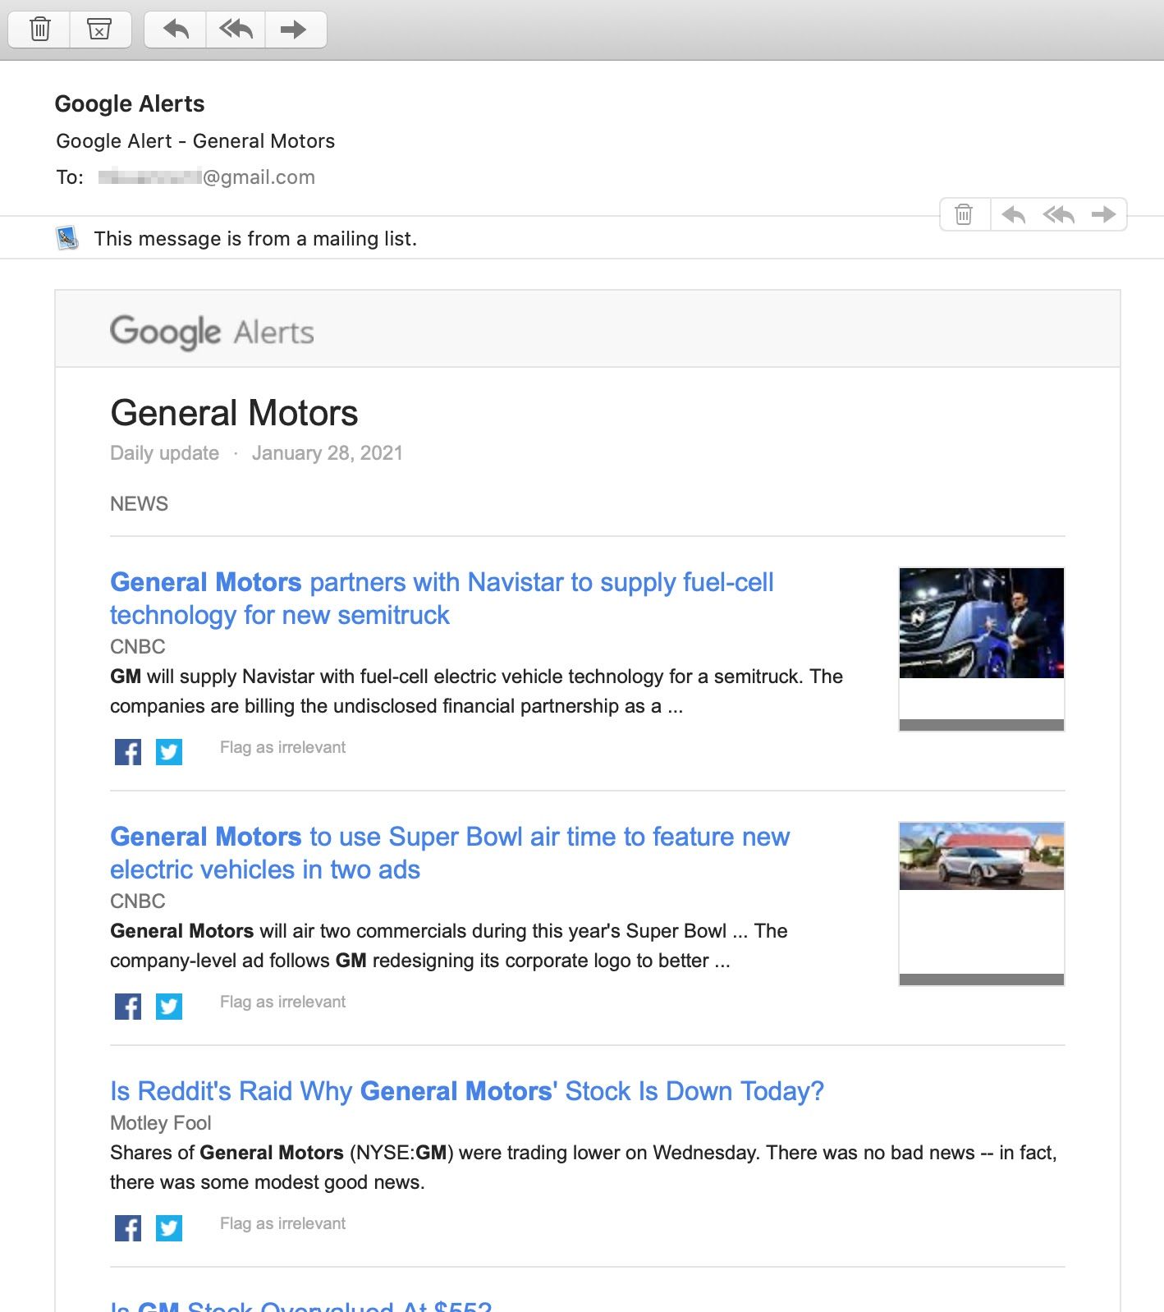The height and width of the screenshot is (1312, 1164).
Task: Click the January 28, 2021 date text
Action: pyautogui.click(x=328, y=453)
